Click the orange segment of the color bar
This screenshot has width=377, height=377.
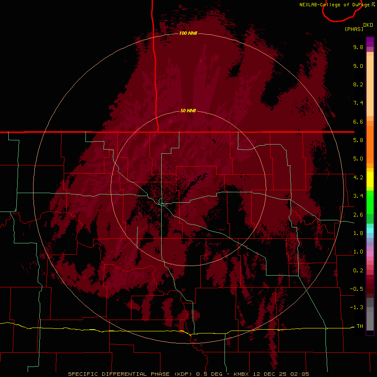(370, 145)
